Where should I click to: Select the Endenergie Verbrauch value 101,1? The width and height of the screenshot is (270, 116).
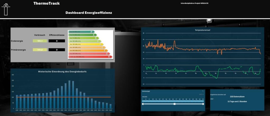(40, 41)
